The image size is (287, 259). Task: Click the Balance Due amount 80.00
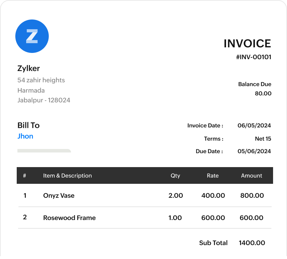tap(263, 93)
